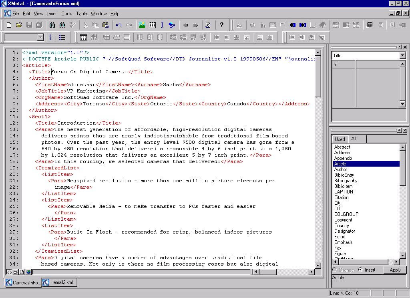Select the Insert radio button
The image size is (410, 298).
point(367,270)
